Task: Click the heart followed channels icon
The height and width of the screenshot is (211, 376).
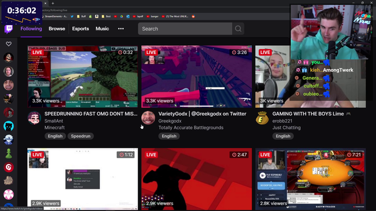Action: coord(9,44)
